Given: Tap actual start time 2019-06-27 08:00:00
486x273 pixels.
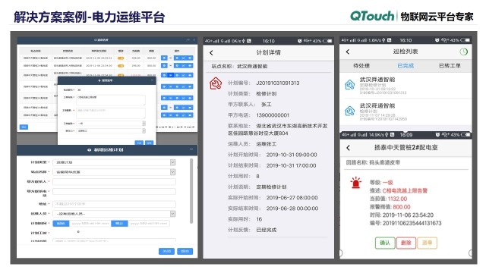Looking at the screenshot, I should click(x=292, y=197).
